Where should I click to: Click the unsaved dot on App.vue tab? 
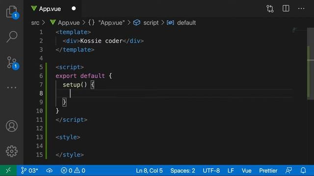tap(74, 9)
